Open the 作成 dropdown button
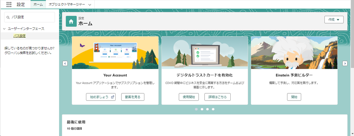 click(334, 20)
